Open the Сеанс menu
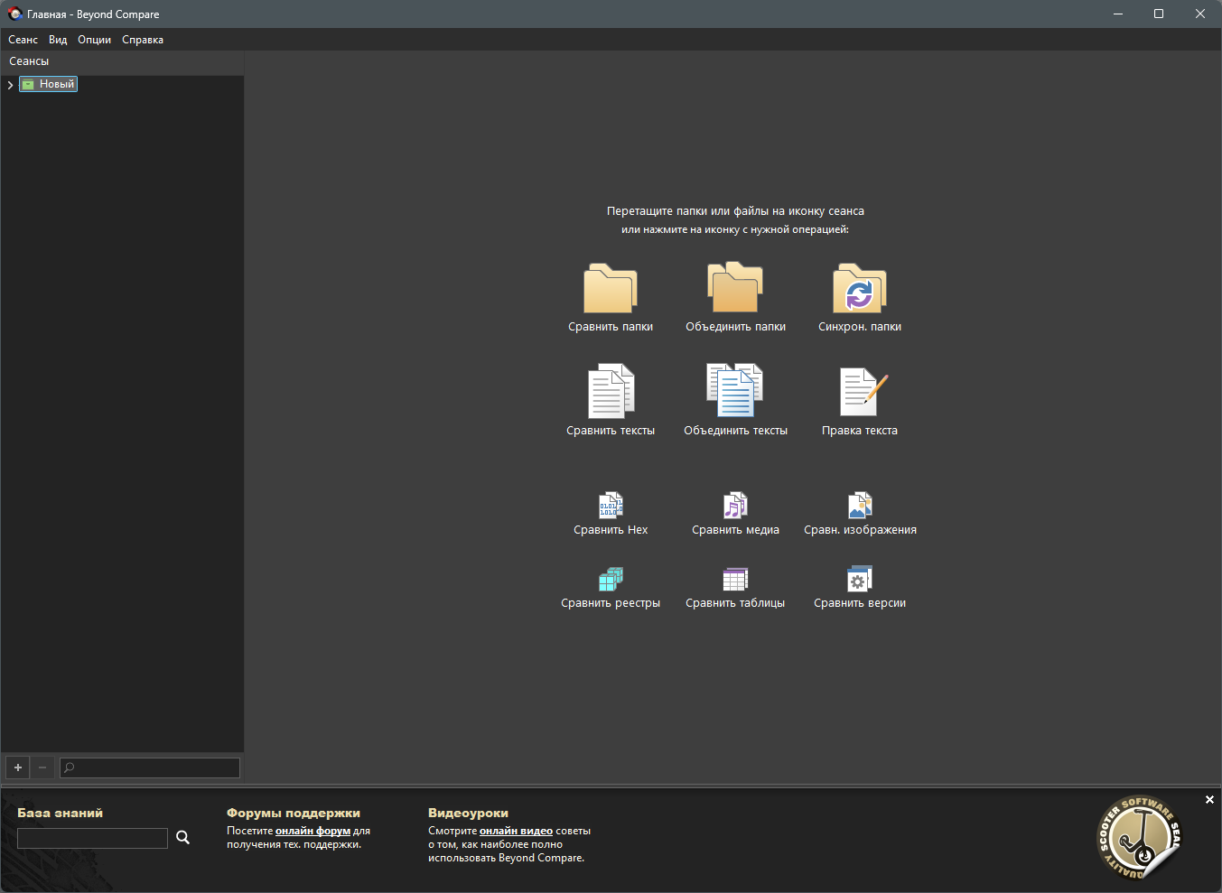Viewport: 1222px width, 893px height. (23, 40)
